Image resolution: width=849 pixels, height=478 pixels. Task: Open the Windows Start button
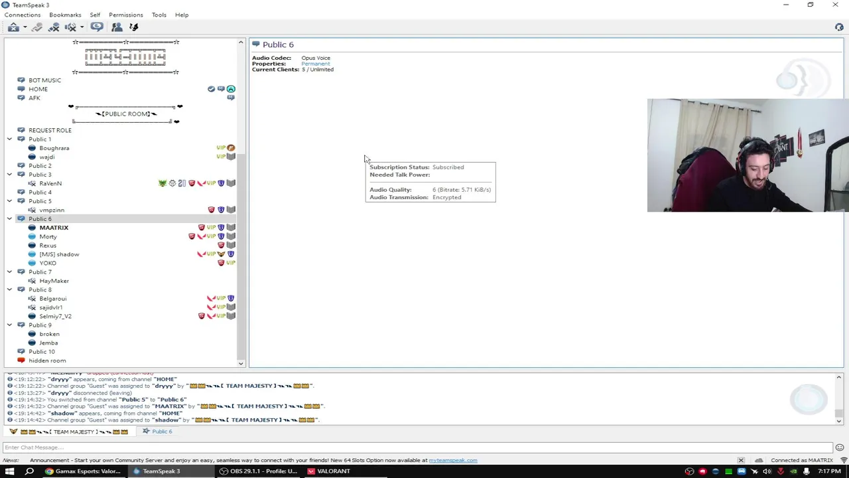pyautogui.click(x=9, y=471)
